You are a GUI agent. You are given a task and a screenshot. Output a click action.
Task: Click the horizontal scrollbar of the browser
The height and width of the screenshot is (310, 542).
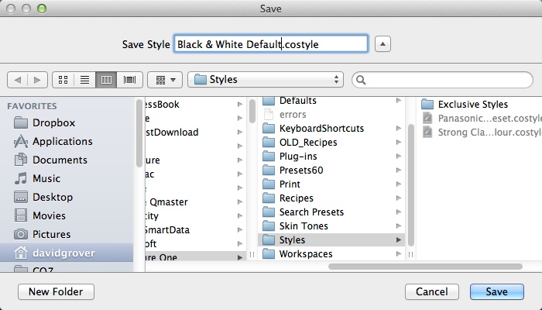[x=425, y=267]
